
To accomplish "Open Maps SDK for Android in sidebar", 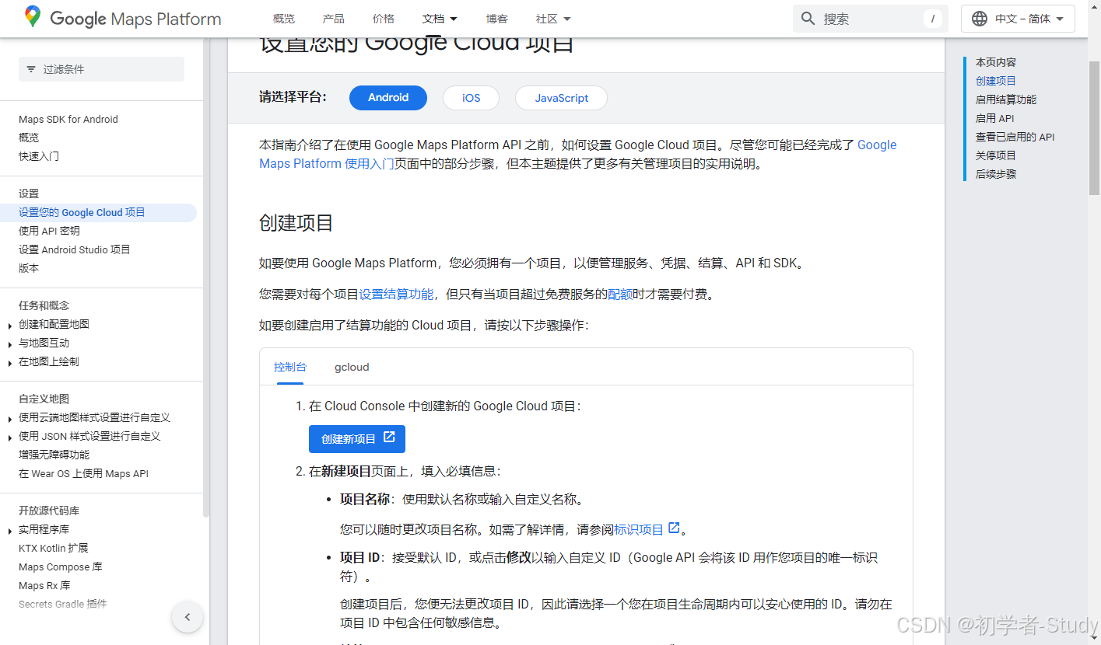I will 68,120.
